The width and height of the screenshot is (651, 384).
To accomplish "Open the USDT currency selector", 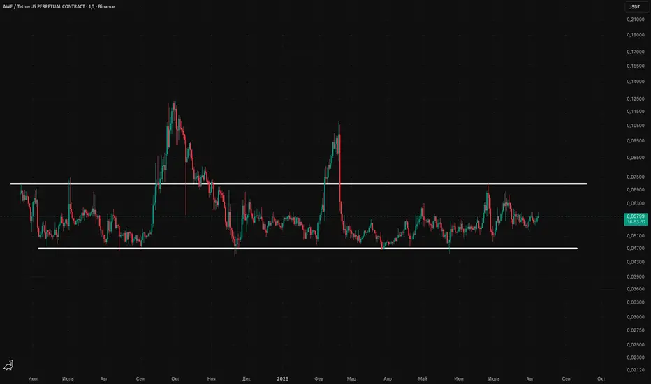I will 634,7.
